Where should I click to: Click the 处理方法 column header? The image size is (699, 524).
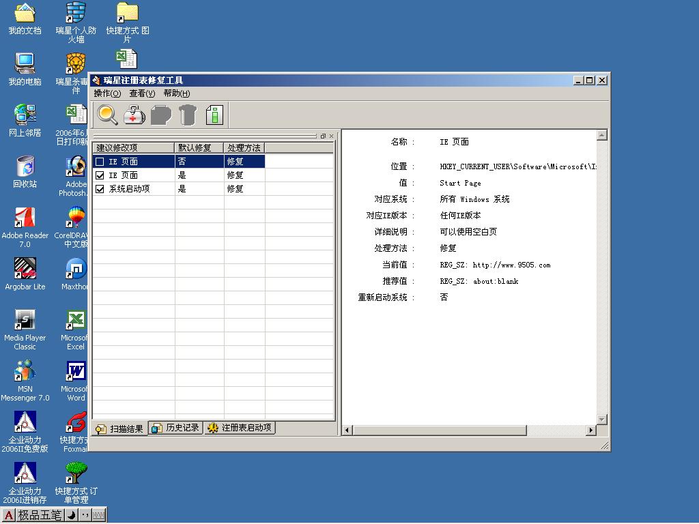pyautogui.click(x=244, y=147)
